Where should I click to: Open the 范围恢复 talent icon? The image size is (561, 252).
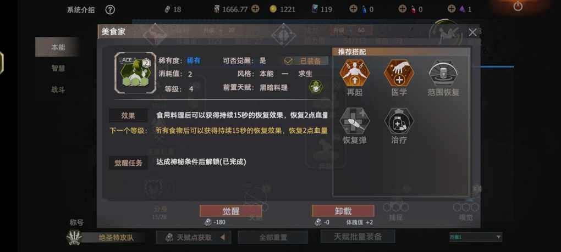coord(443,73)
